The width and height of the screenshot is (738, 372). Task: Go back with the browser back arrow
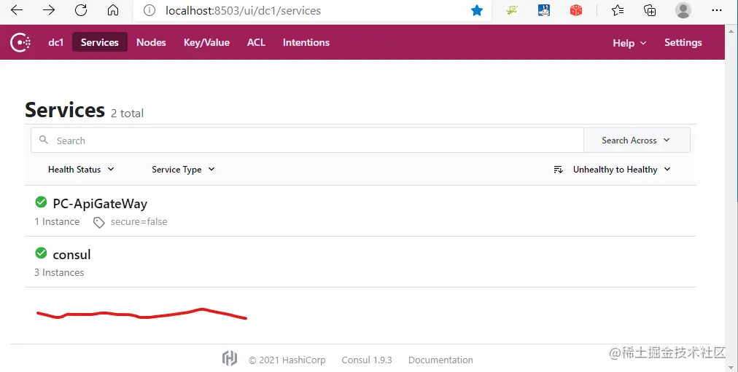(x=17, y=10)
